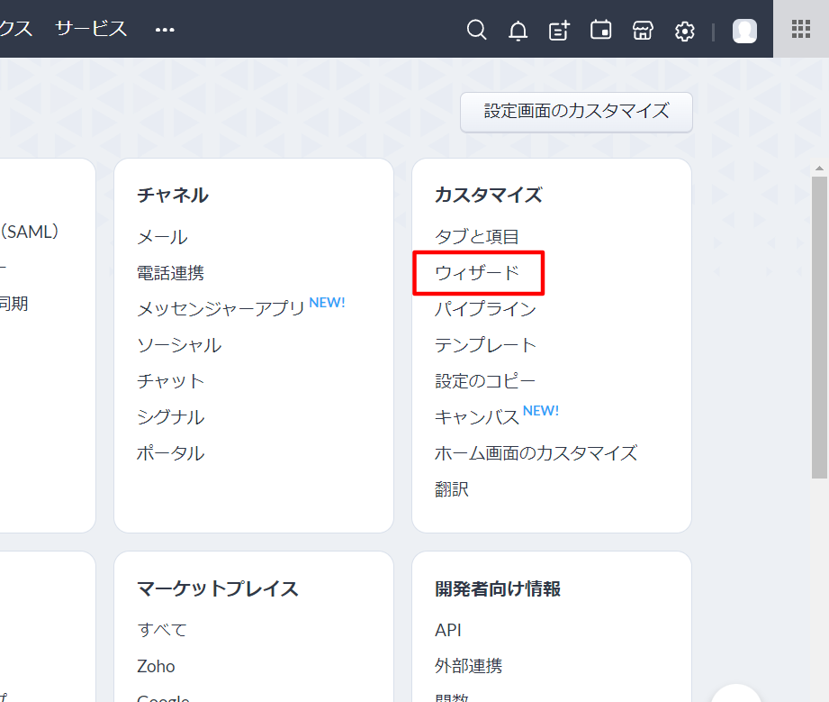This screenshot has width=829, height=702.
Task: Click the scrollbar up arrow
Action: click(x=819, y=169)
